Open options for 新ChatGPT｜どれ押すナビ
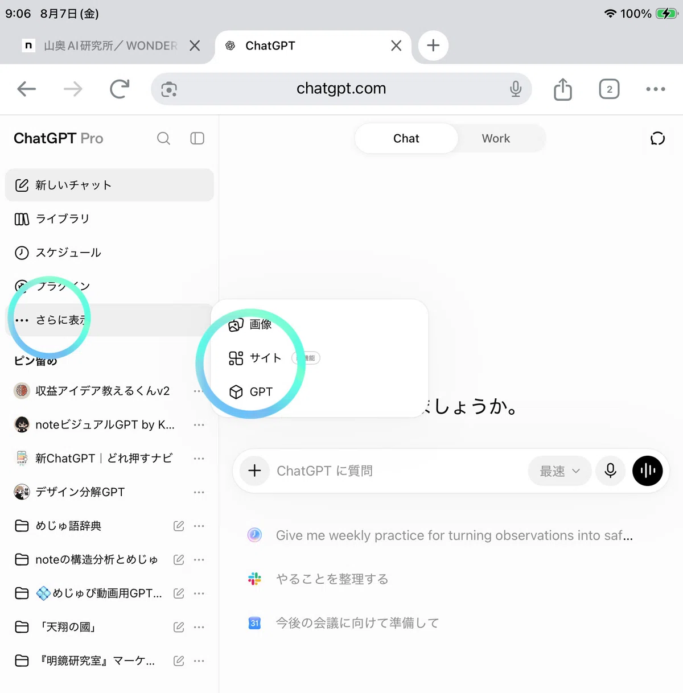 tap(199, 459)
